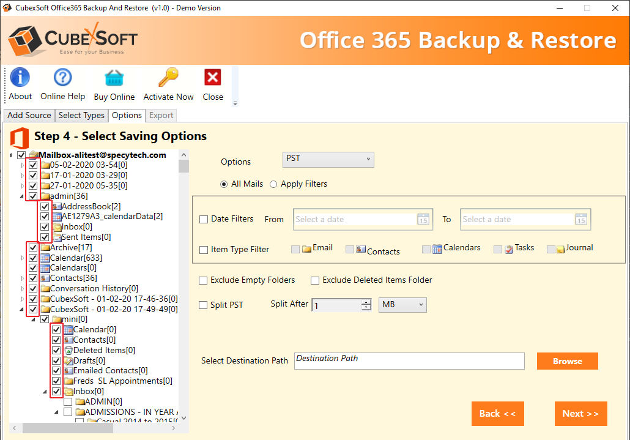Click the Browse button
This screenshot has height=440, width=630.
pos(567,361)
